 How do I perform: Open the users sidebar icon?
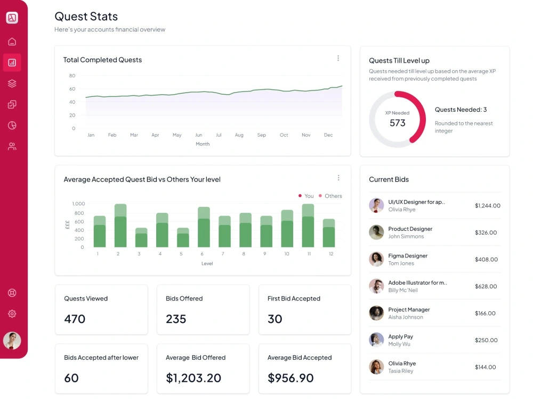tap(12, 146)
